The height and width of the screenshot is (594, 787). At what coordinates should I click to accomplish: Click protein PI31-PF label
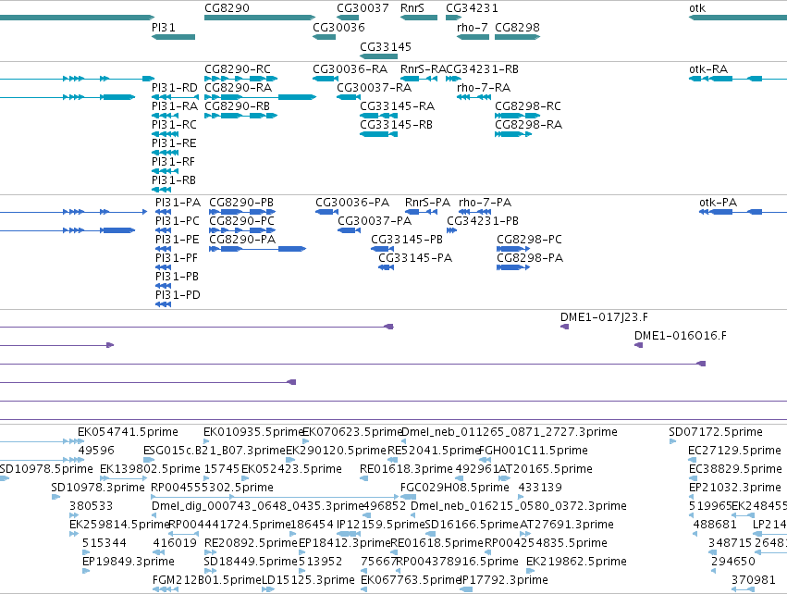point(177,258)
